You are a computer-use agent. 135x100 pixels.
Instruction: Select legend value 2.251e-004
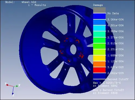[116, 49]
